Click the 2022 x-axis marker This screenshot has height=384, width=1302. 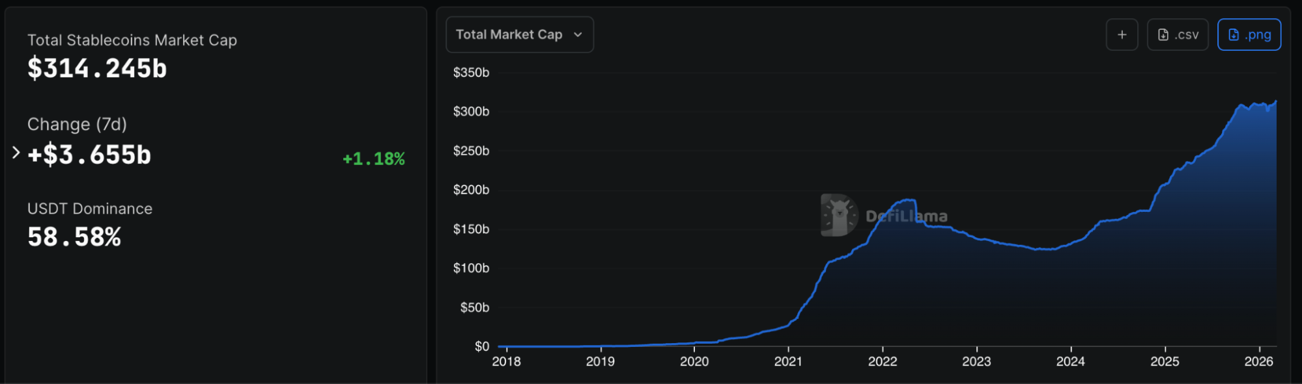pyautogui.click(x=883, y=361)
